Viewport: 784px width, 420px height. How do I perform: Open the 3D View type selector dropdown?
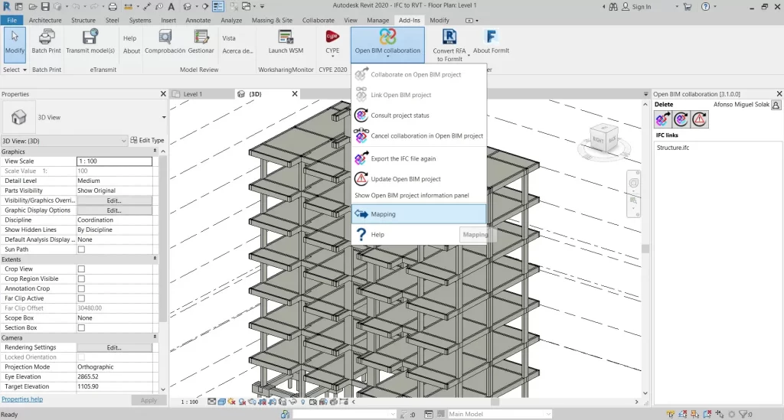(164, 117)
